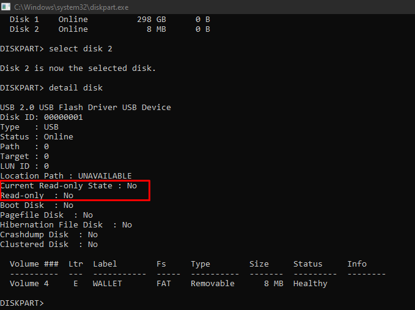Click the 'Read-only : No' line
The width and height of the screenshot is (415, 310).
[x=37, y=196]
